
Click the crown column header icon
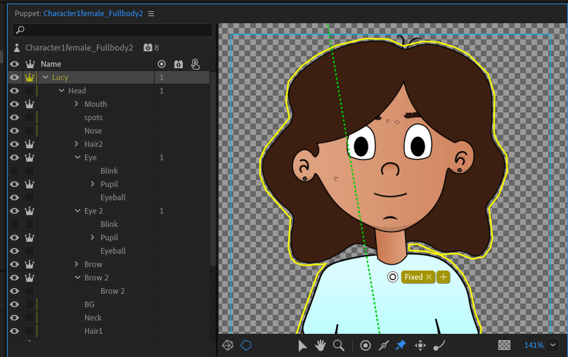[30, 64]
